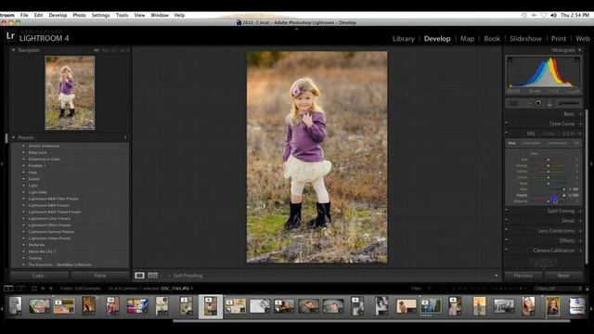Expand the Matte Me preset folder
Screen dimensions: 594x334
[x=23, y=245]
